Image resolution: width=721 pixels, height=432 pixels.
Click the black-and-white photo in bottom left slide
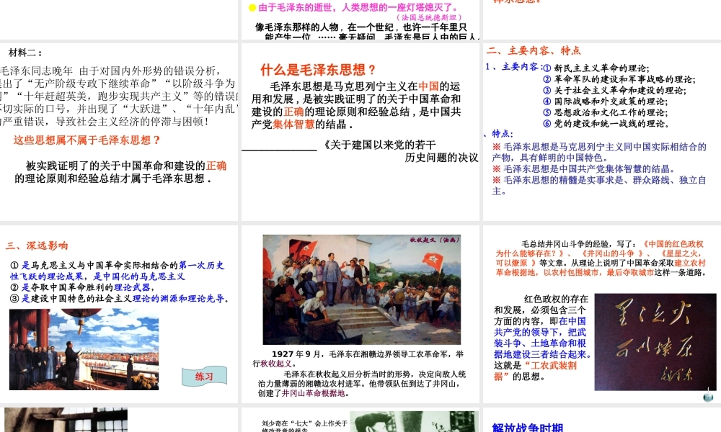(65, 420)
